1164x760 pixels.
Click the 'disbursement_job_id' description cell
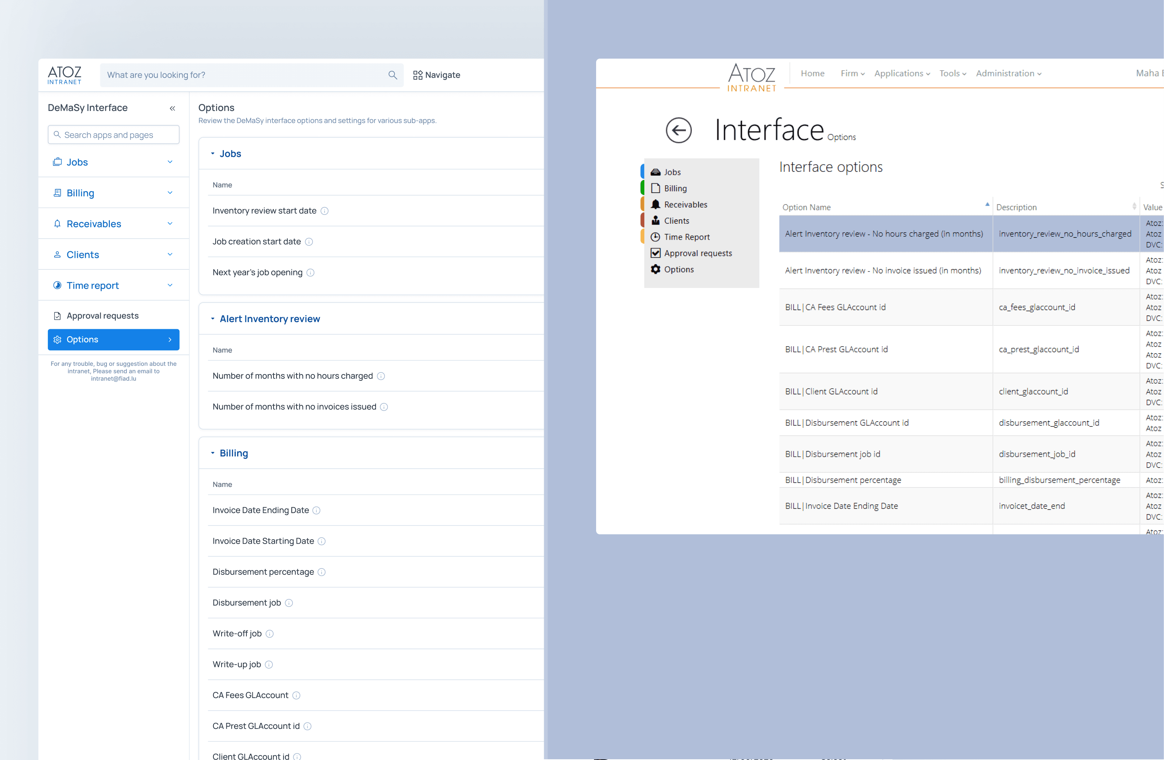coord(1066,454)
